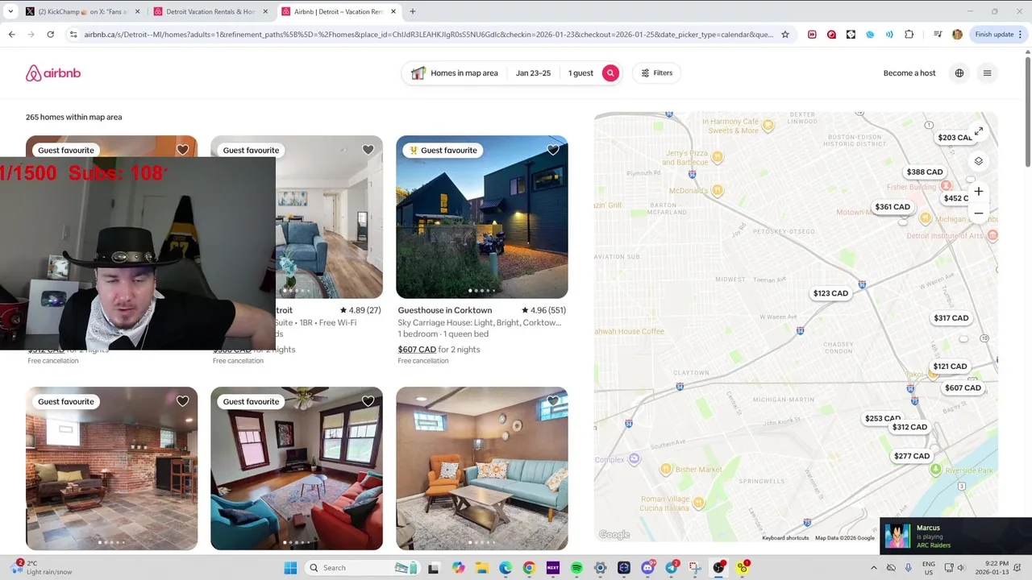The width and height of the screenshot is (1032, 580).
Task: Click the page vertical scrollbar
Action: (1027, 113)
